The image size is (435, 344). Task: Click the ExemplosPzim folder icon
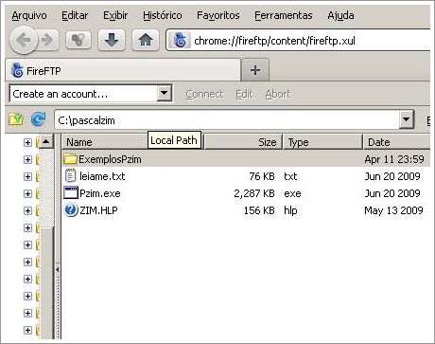coord(70,158)
